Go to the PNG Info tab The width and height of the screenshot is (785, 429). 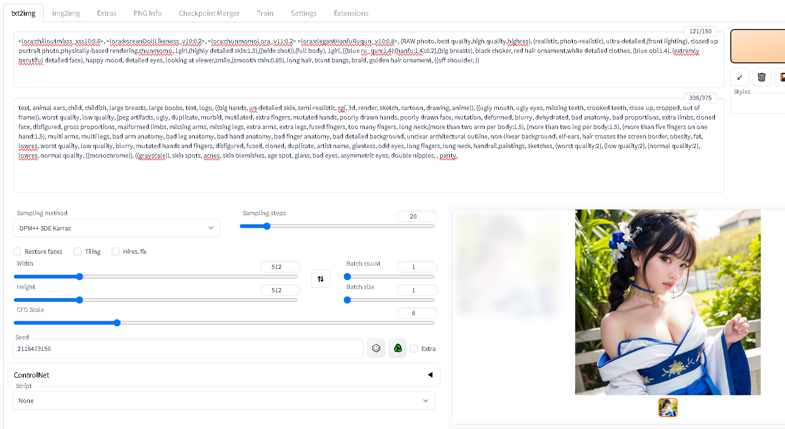(x=147, y=13)
